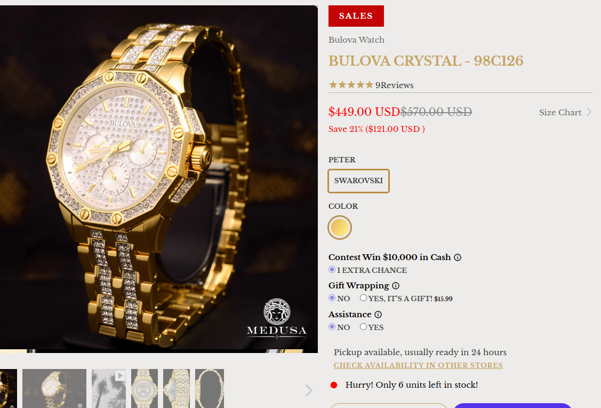The height and width of the screenshot is (408, 601).
Task: Play the product video thumbnail icon
Action: point(120,375)
